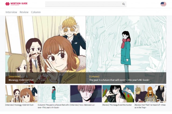This screenshot has height=114, width=172.
Task: Select the small Odd Girl Out thumbnail
Action: pyautogui.click(x=21, y=94)
